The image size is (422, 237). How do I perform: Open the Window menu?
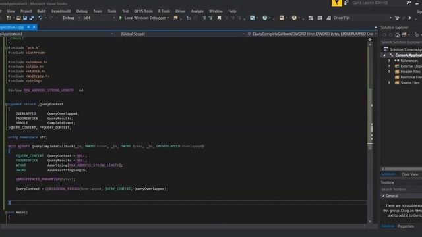click(216, 11)
